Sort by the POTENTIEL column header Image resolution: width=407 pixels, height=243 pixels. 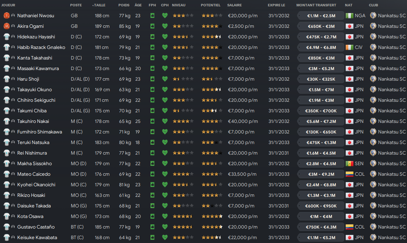210,5
